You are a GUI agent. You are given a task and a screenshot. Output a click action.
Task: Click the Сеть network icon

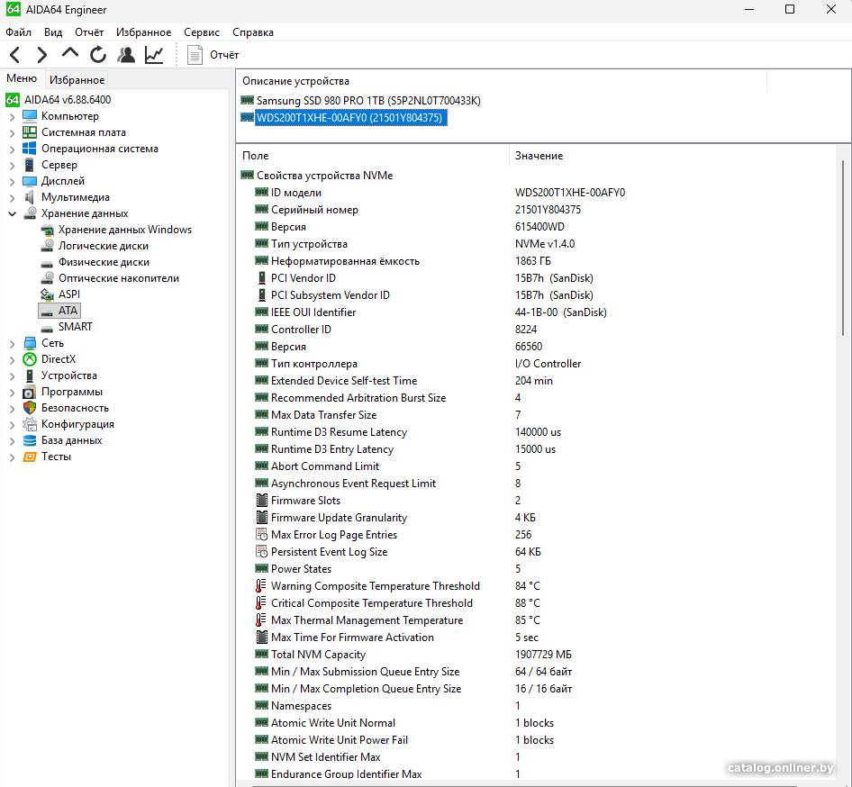[30, 343]
